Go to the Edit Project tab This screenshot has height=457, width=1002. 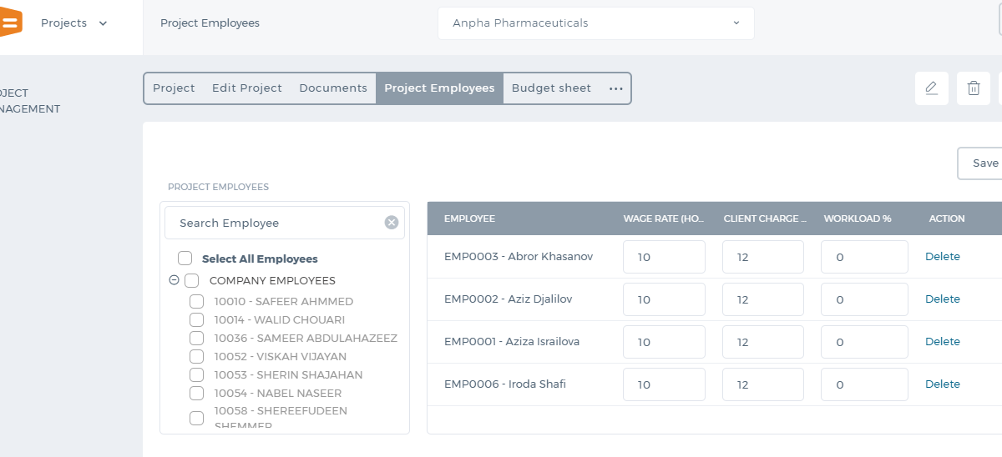[247, 88]
